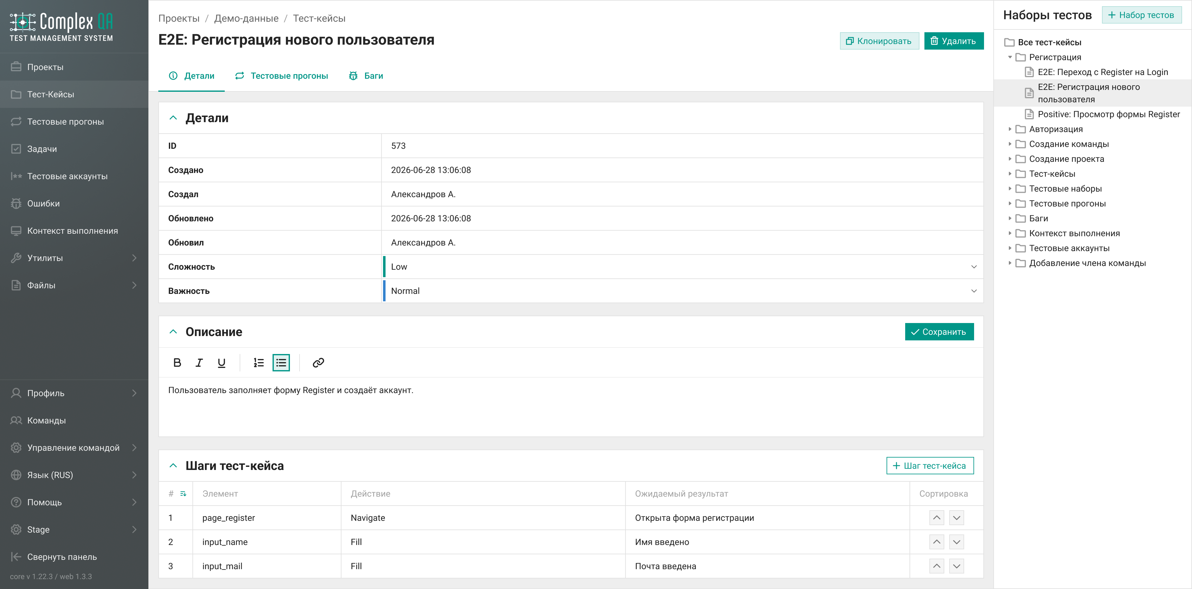Collapse the Описание section
Screen dimensions: 1192x589
point(173,332)
